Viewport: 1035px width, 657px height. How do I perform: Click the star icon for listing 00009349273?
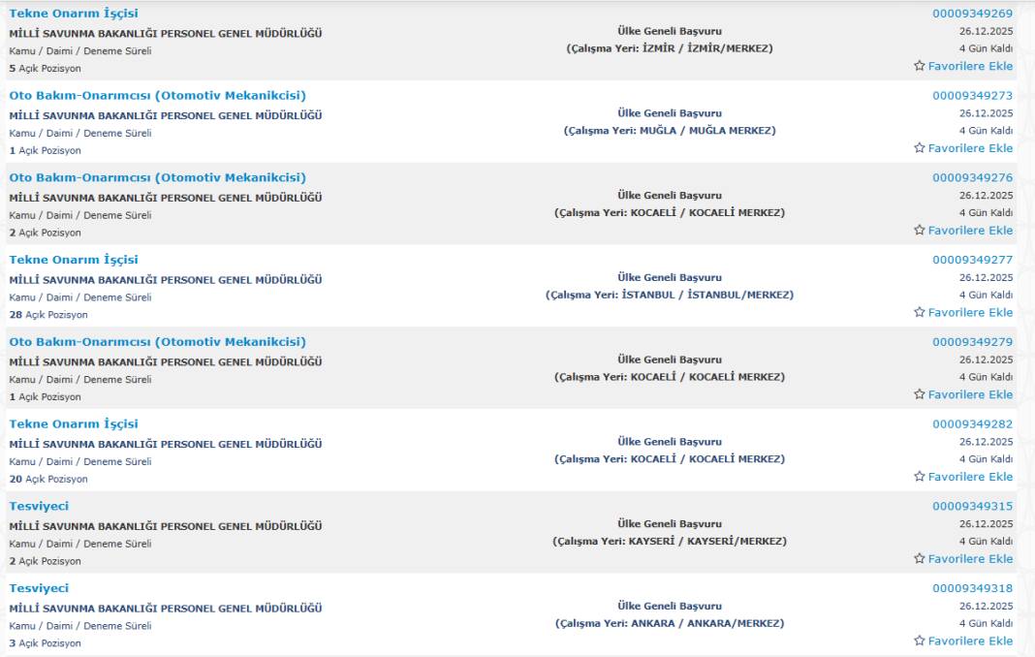pos(920,148)
